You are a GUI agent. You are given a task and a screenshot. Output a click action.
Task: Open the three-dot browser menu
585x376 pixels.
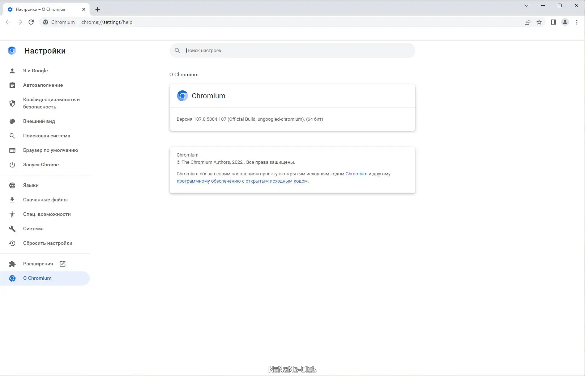point(577,22)
